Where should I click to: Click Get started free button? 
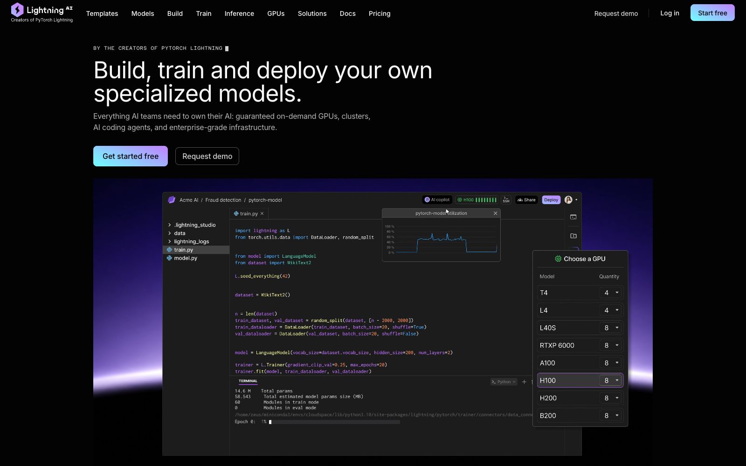point(131,156)
